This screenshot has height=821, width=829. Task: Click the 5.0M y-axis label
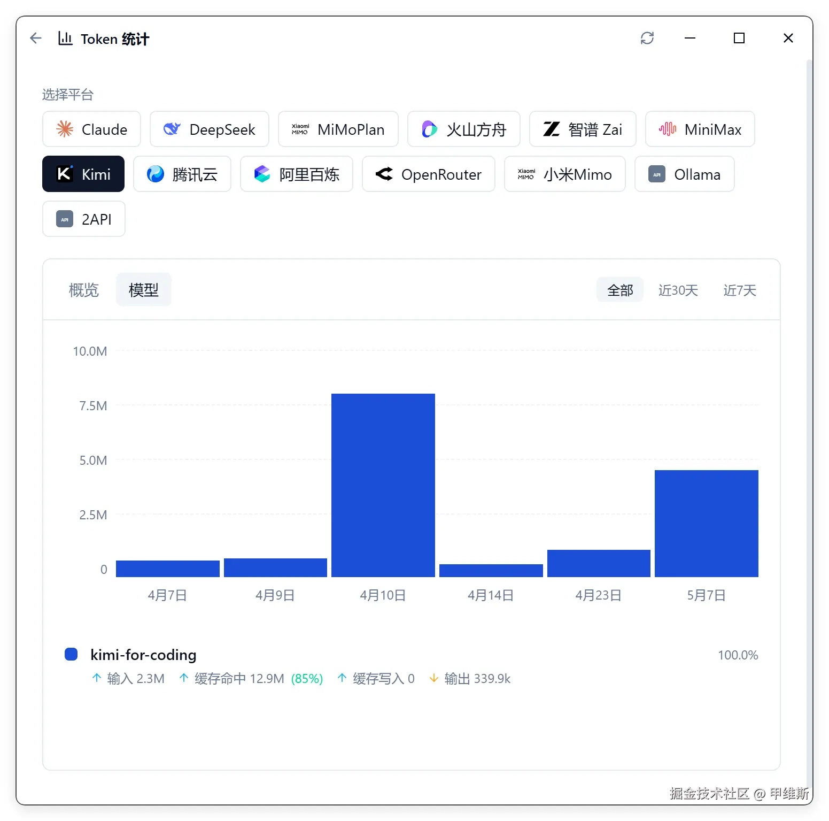(93, 460)
